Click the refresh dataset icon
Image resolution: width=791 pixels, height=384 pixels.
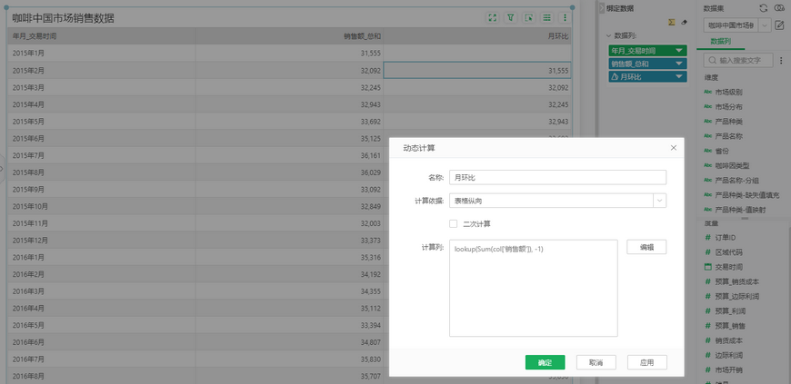[x=765, y=7]
